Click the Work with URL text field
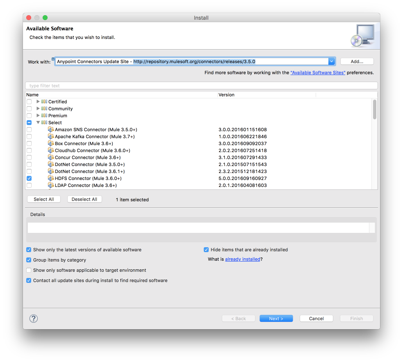Viewport: 403px width, 362px height. (192, 61)
